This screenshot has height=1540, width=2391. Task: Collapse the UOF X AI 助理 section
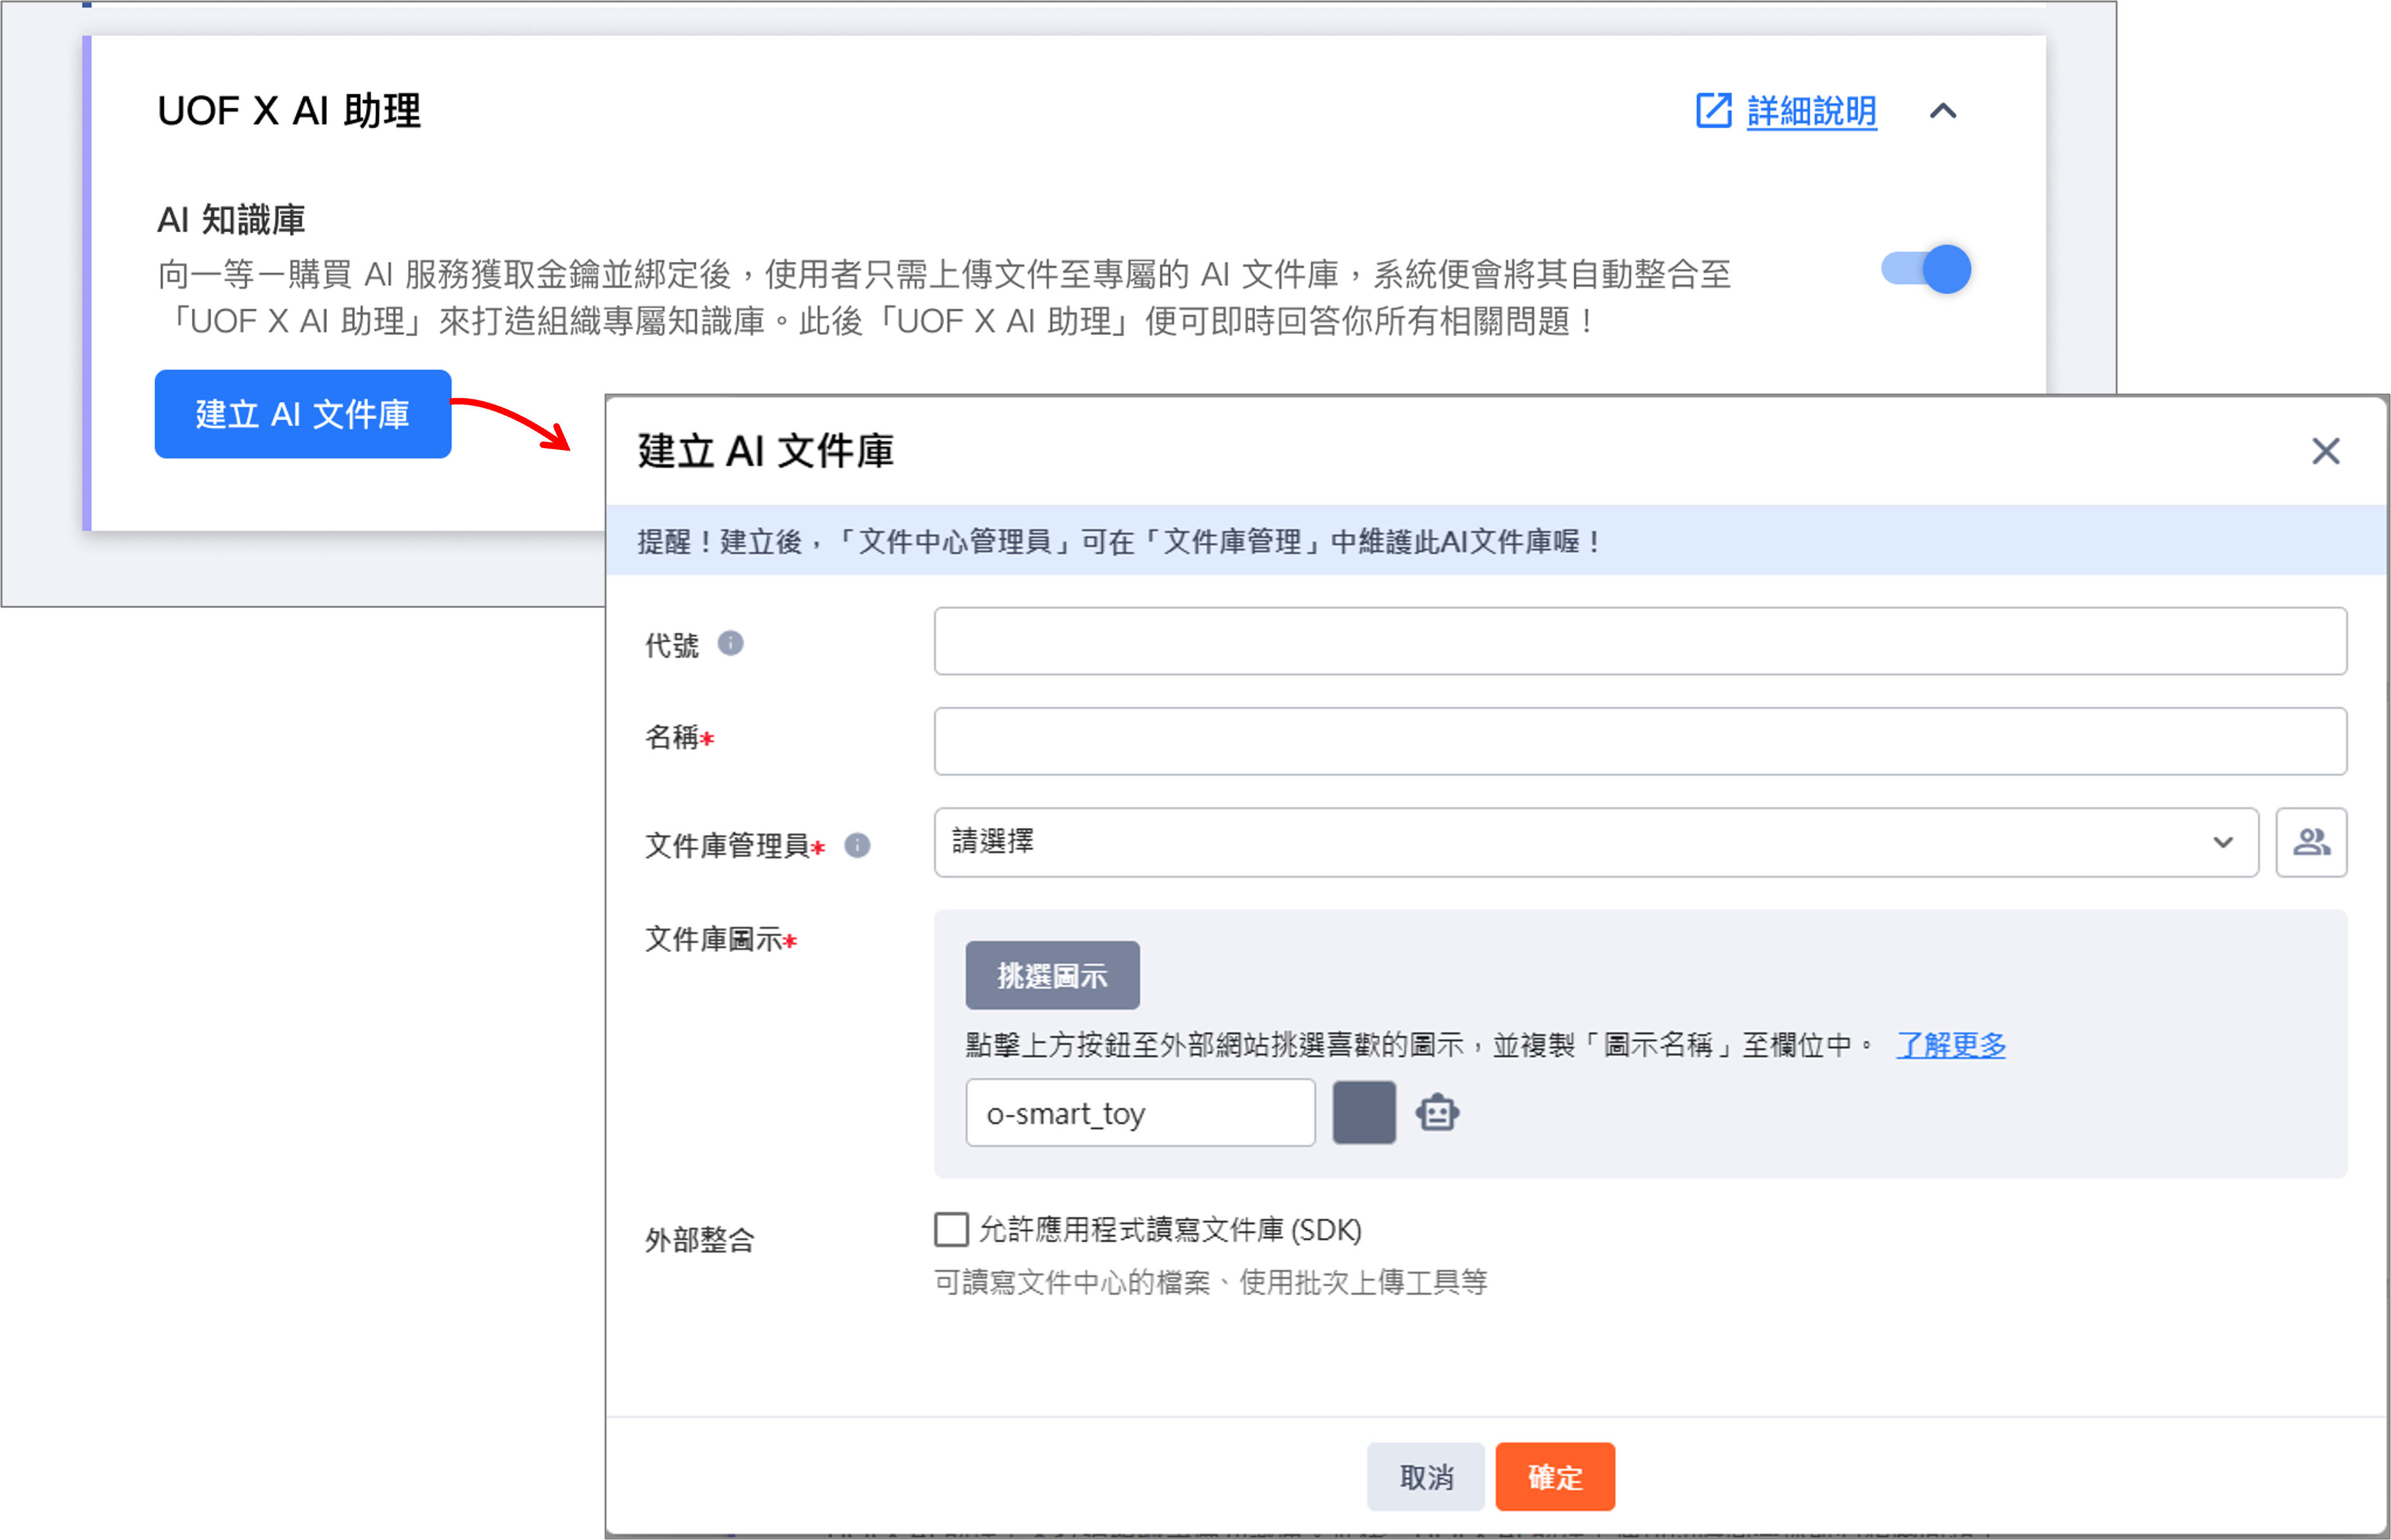(x=1942, y=111)
